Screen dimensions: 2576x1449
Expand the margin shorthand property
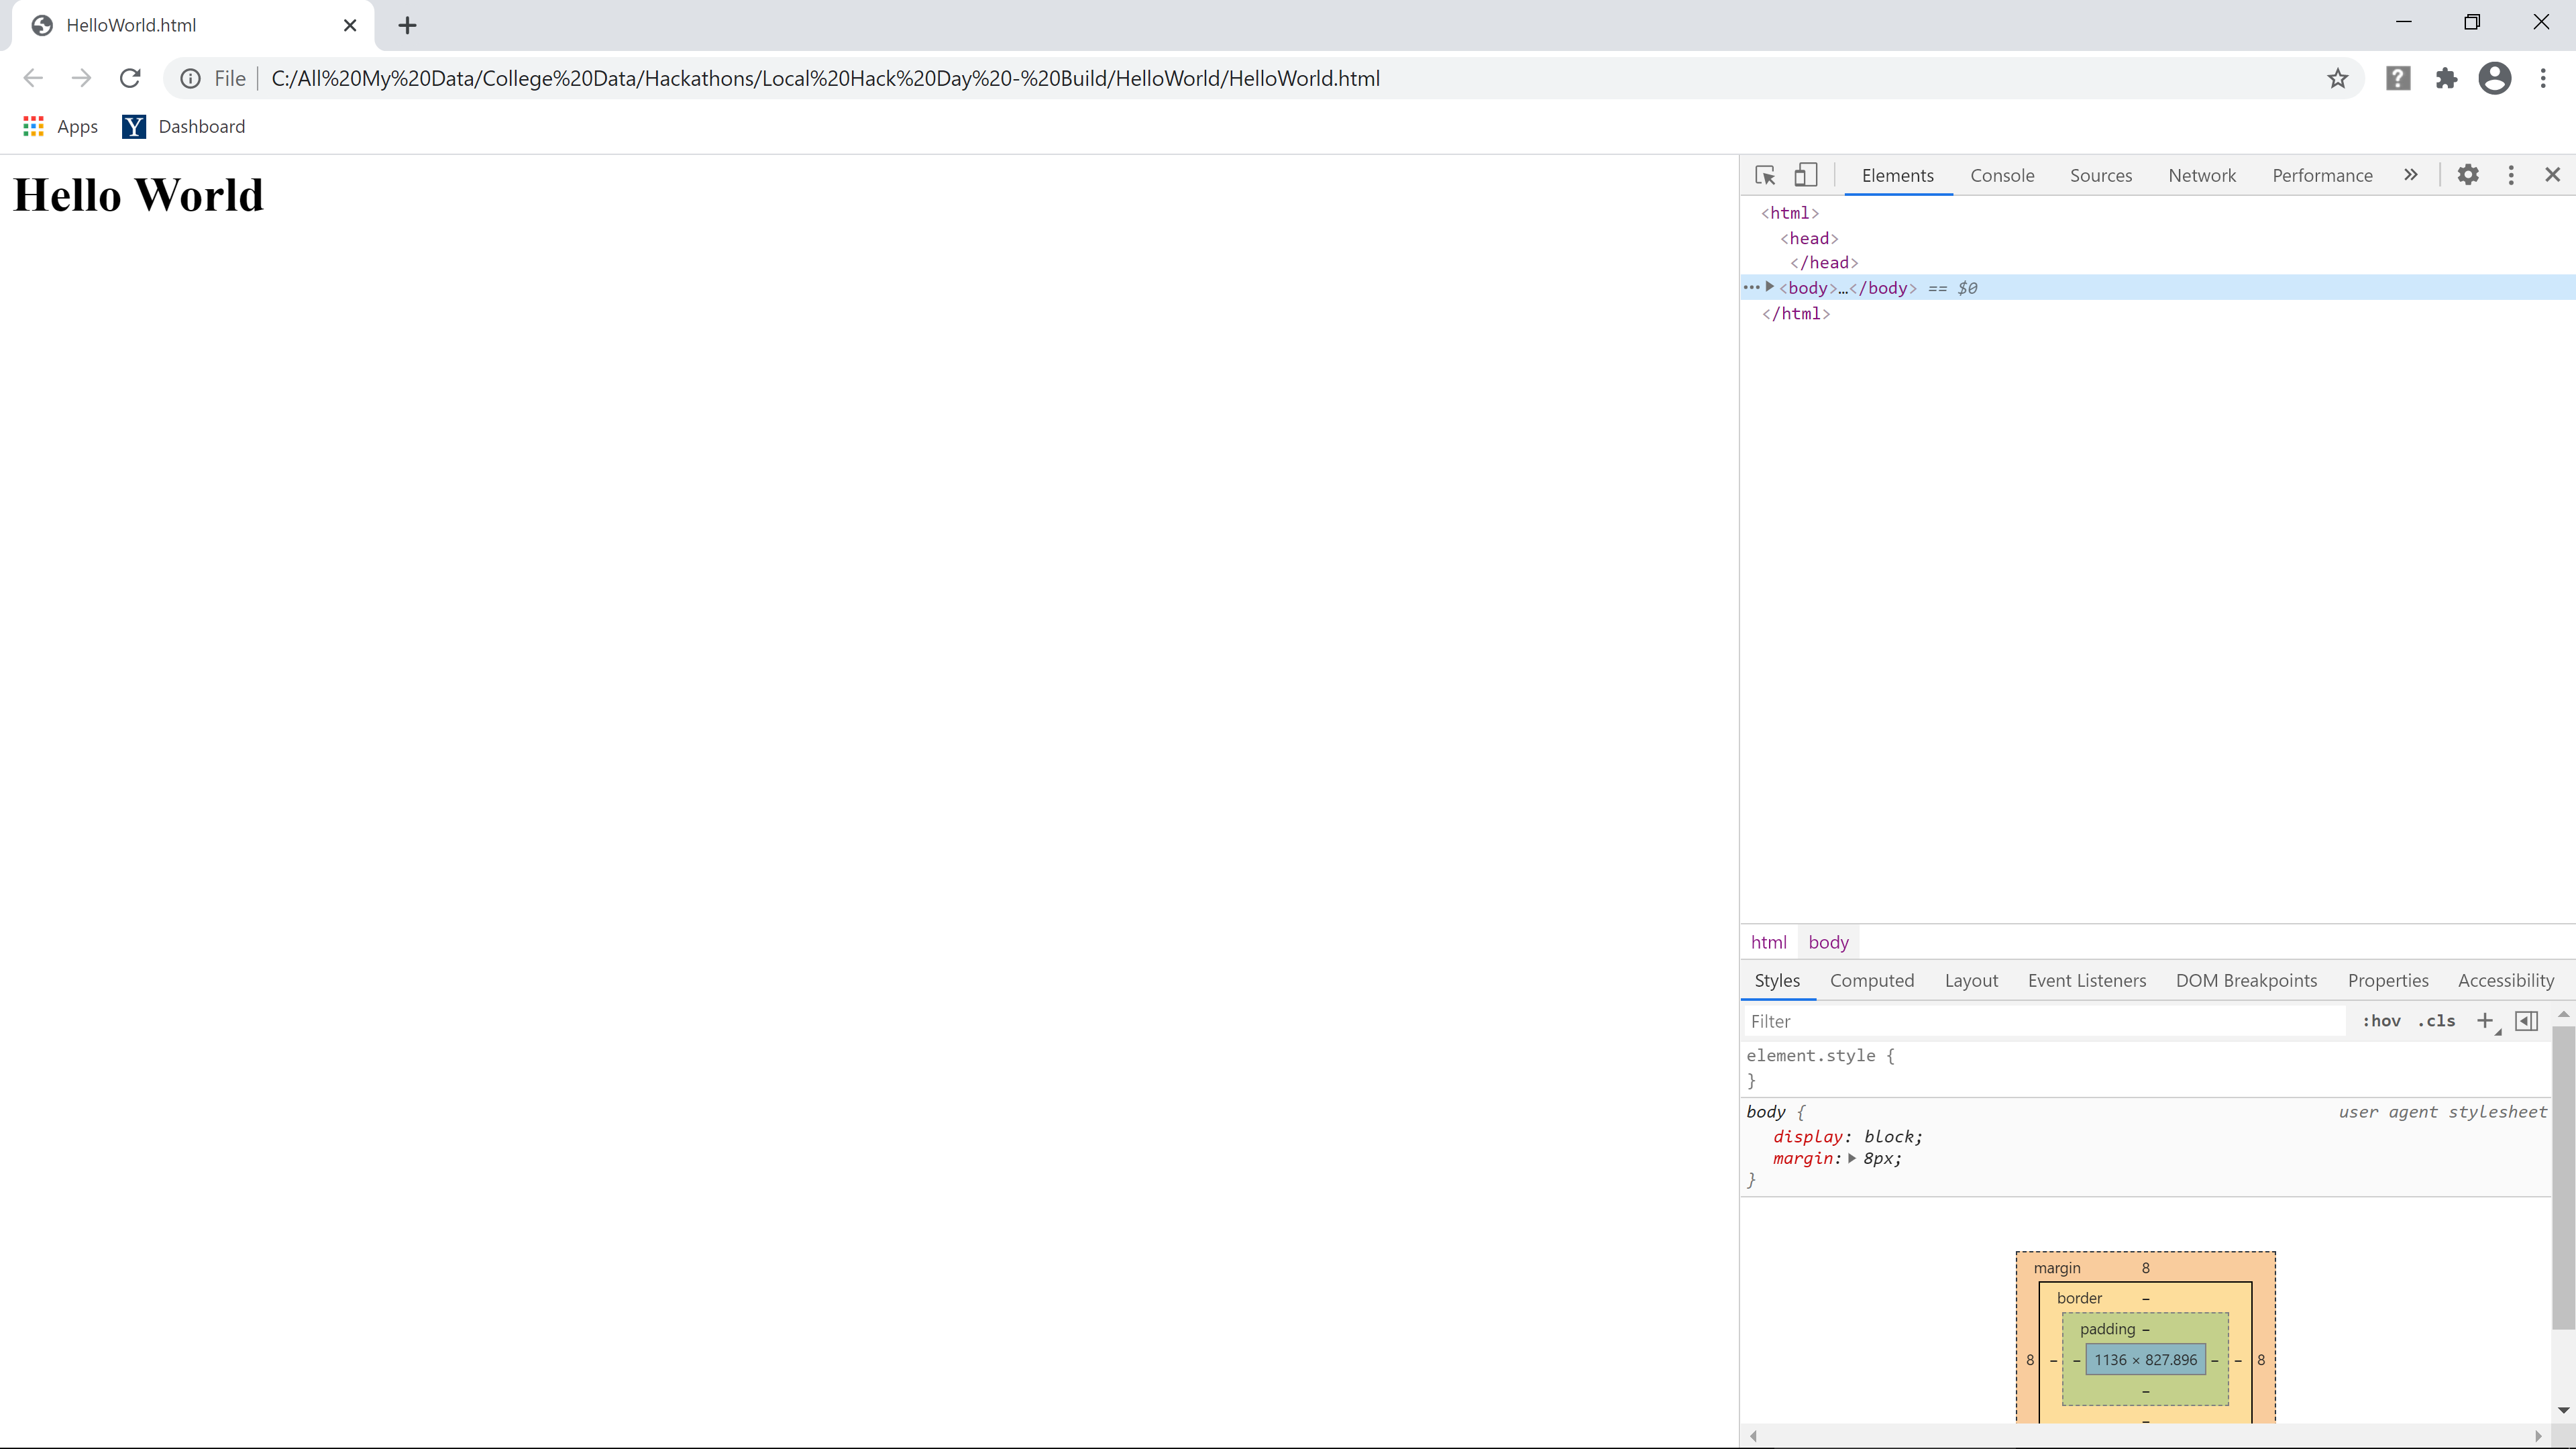click(x=1852, y=1158)
